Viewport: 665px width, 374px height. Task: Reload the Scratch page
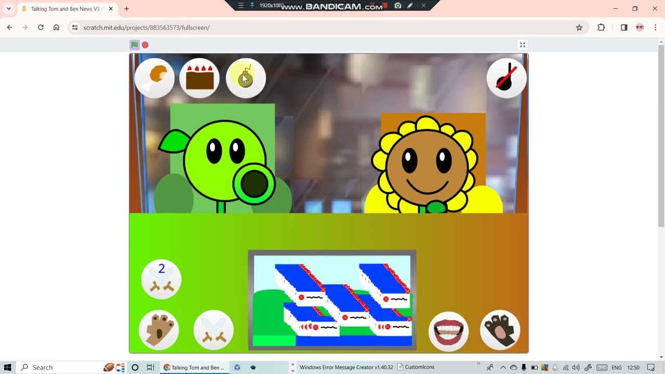(x=41, y=28)
